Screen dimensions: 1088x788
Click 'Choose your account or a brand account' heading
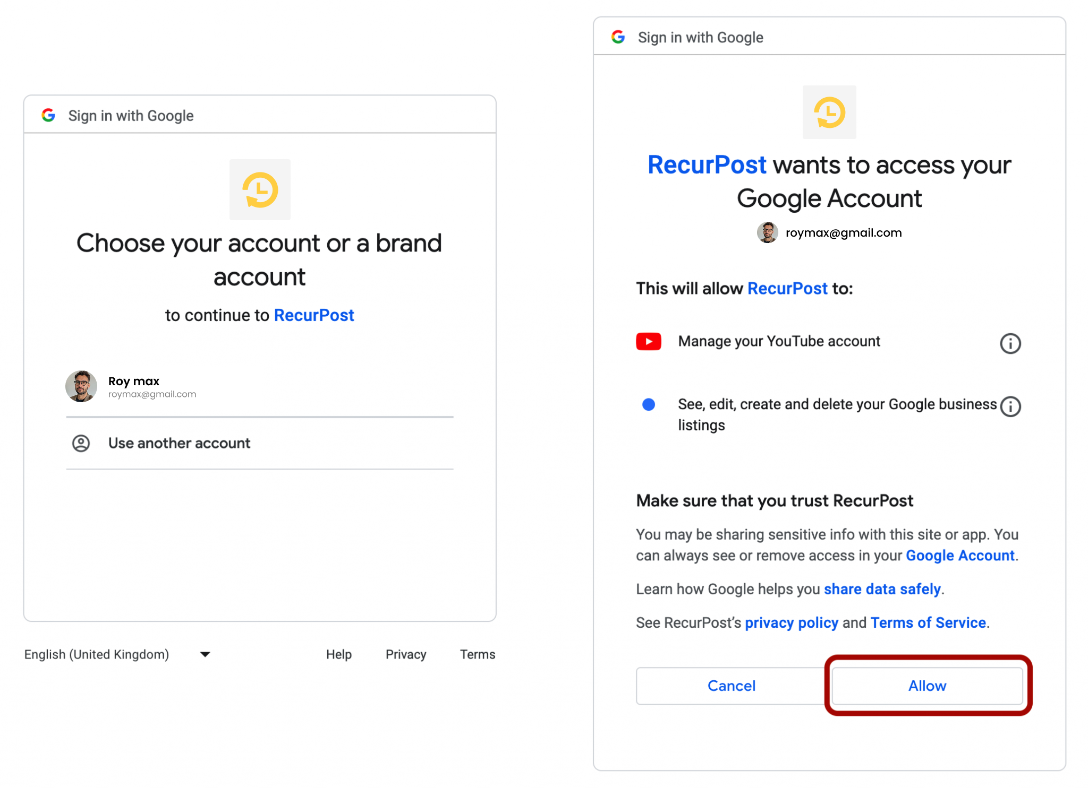[259, 260]
